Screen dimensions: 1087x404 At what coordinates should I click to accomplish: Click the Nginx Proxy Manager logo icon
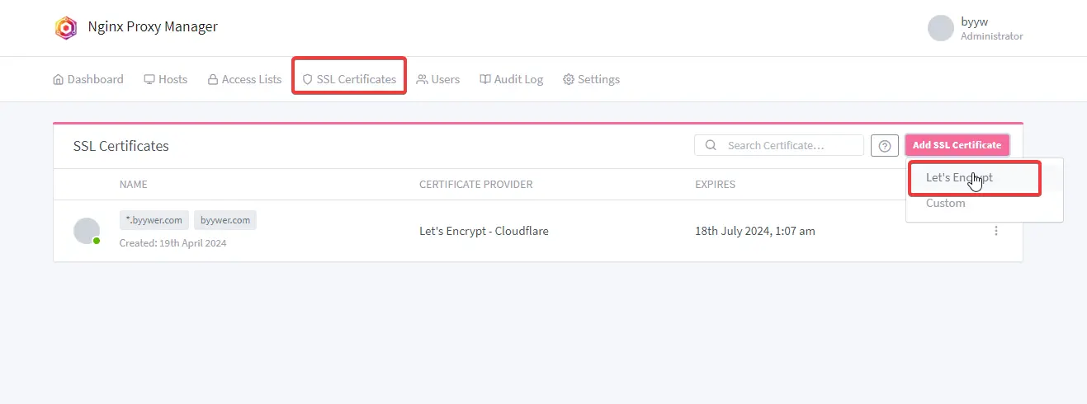pyautogui.click(x=66, y=28)
